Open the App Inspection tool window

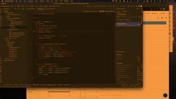tap(52, 85)
